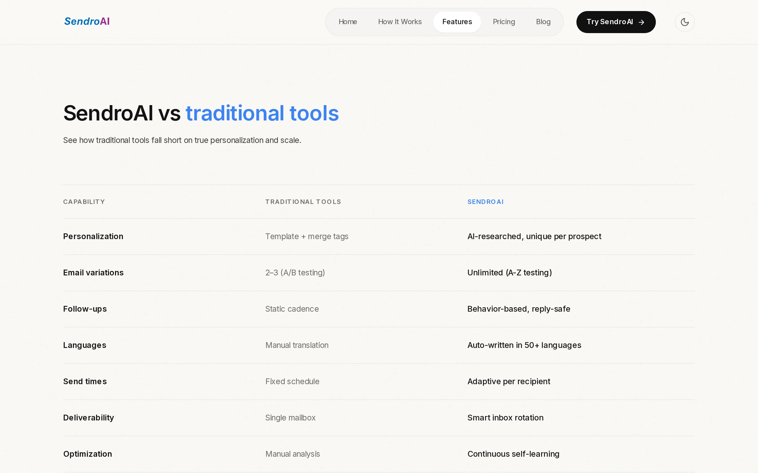This screenshot has height=473, width=758.
Task: Click 'Behavior-based, reply-safe' cell
Action: click(519, 309)
